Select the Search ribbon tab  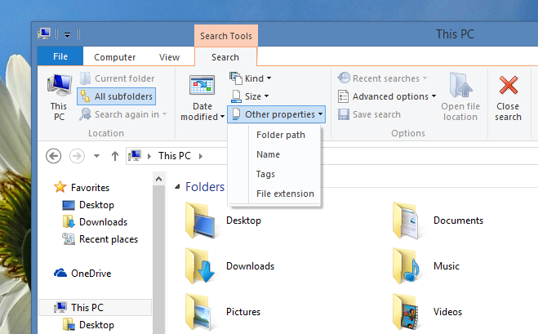coord(225,57)
